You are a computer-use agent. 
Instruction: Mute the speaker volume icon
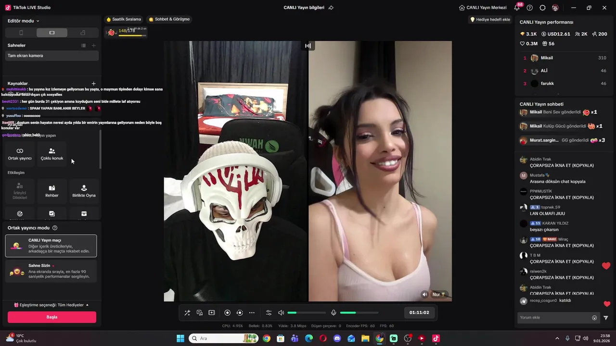click(x=281, y=313)
